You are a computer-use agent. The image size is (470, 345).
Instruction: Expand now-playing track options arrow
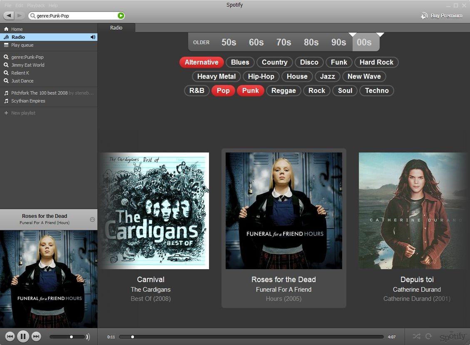tap(92, 220)
